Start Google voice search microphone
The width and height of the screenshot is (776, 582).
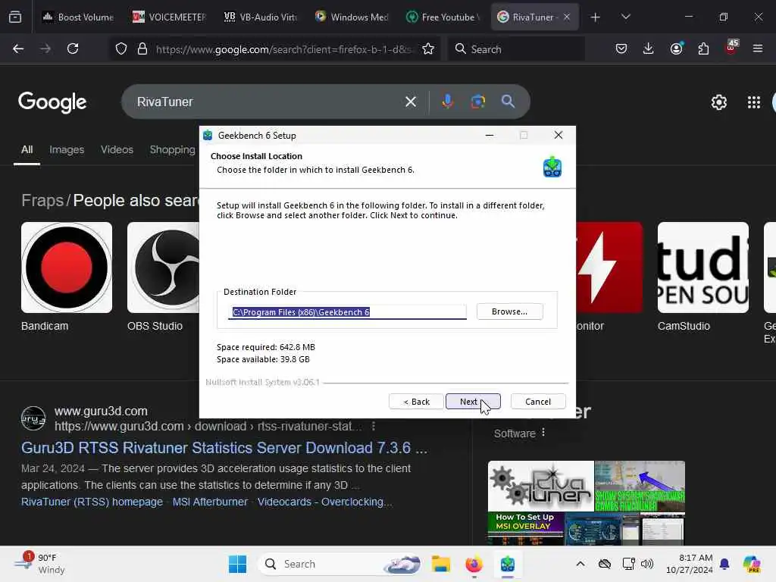point(447,102)
